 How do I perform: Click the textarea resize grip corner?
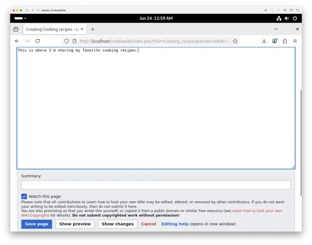click(x=293, y=167)
